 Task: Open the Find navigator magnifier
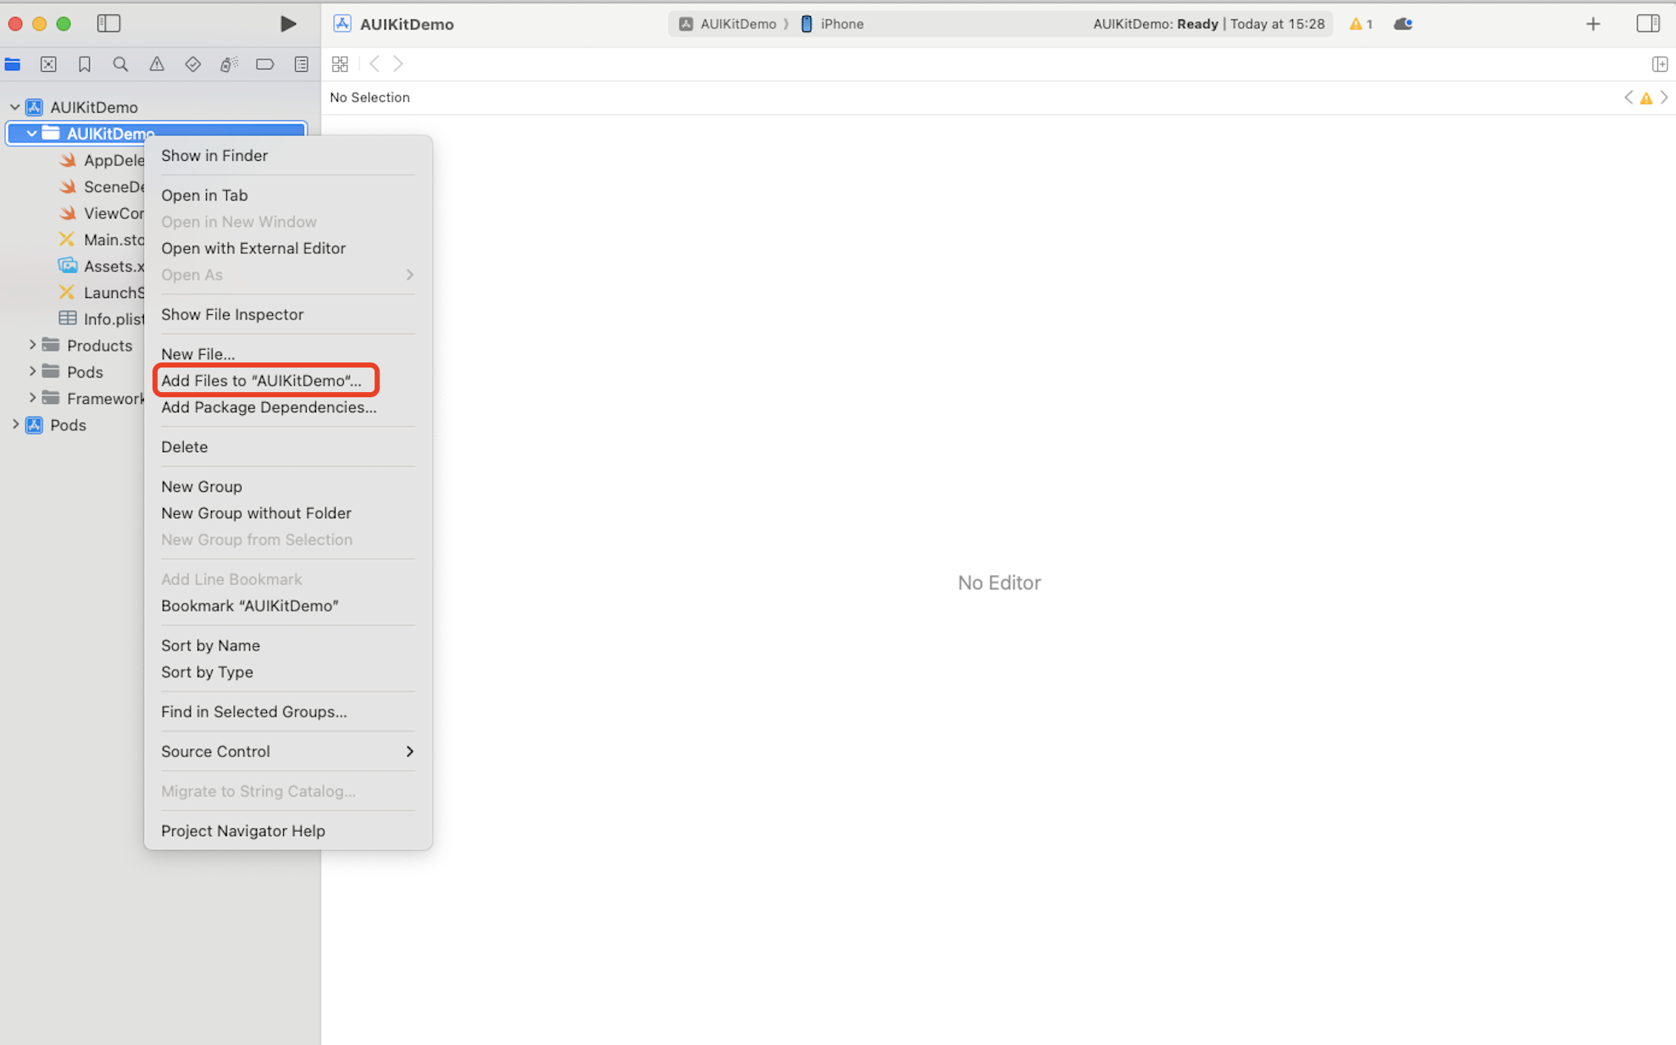120,64
